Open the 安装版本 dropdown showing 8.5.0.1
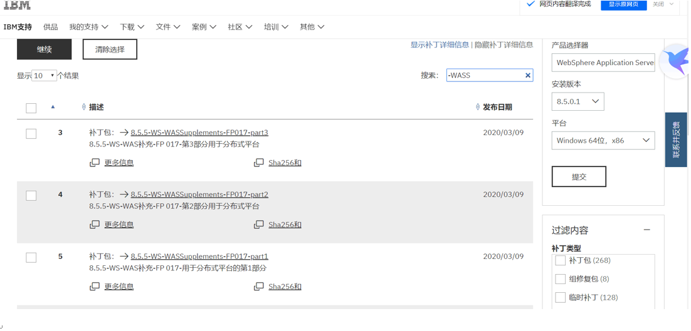Screen dimensions: 691x331 coord(578,101)
